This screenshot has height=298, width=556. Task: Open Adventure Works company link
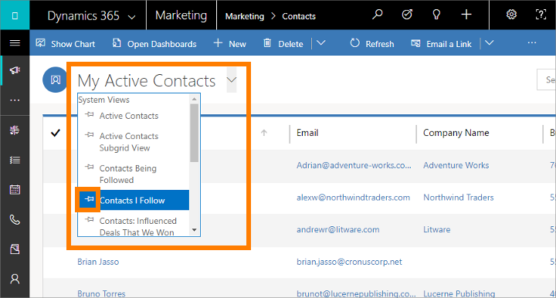[456, 165]
